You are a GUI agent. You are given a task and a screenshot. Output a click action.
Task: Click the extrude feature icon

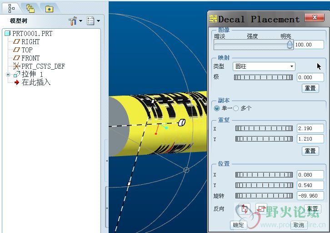pos(17,74)
